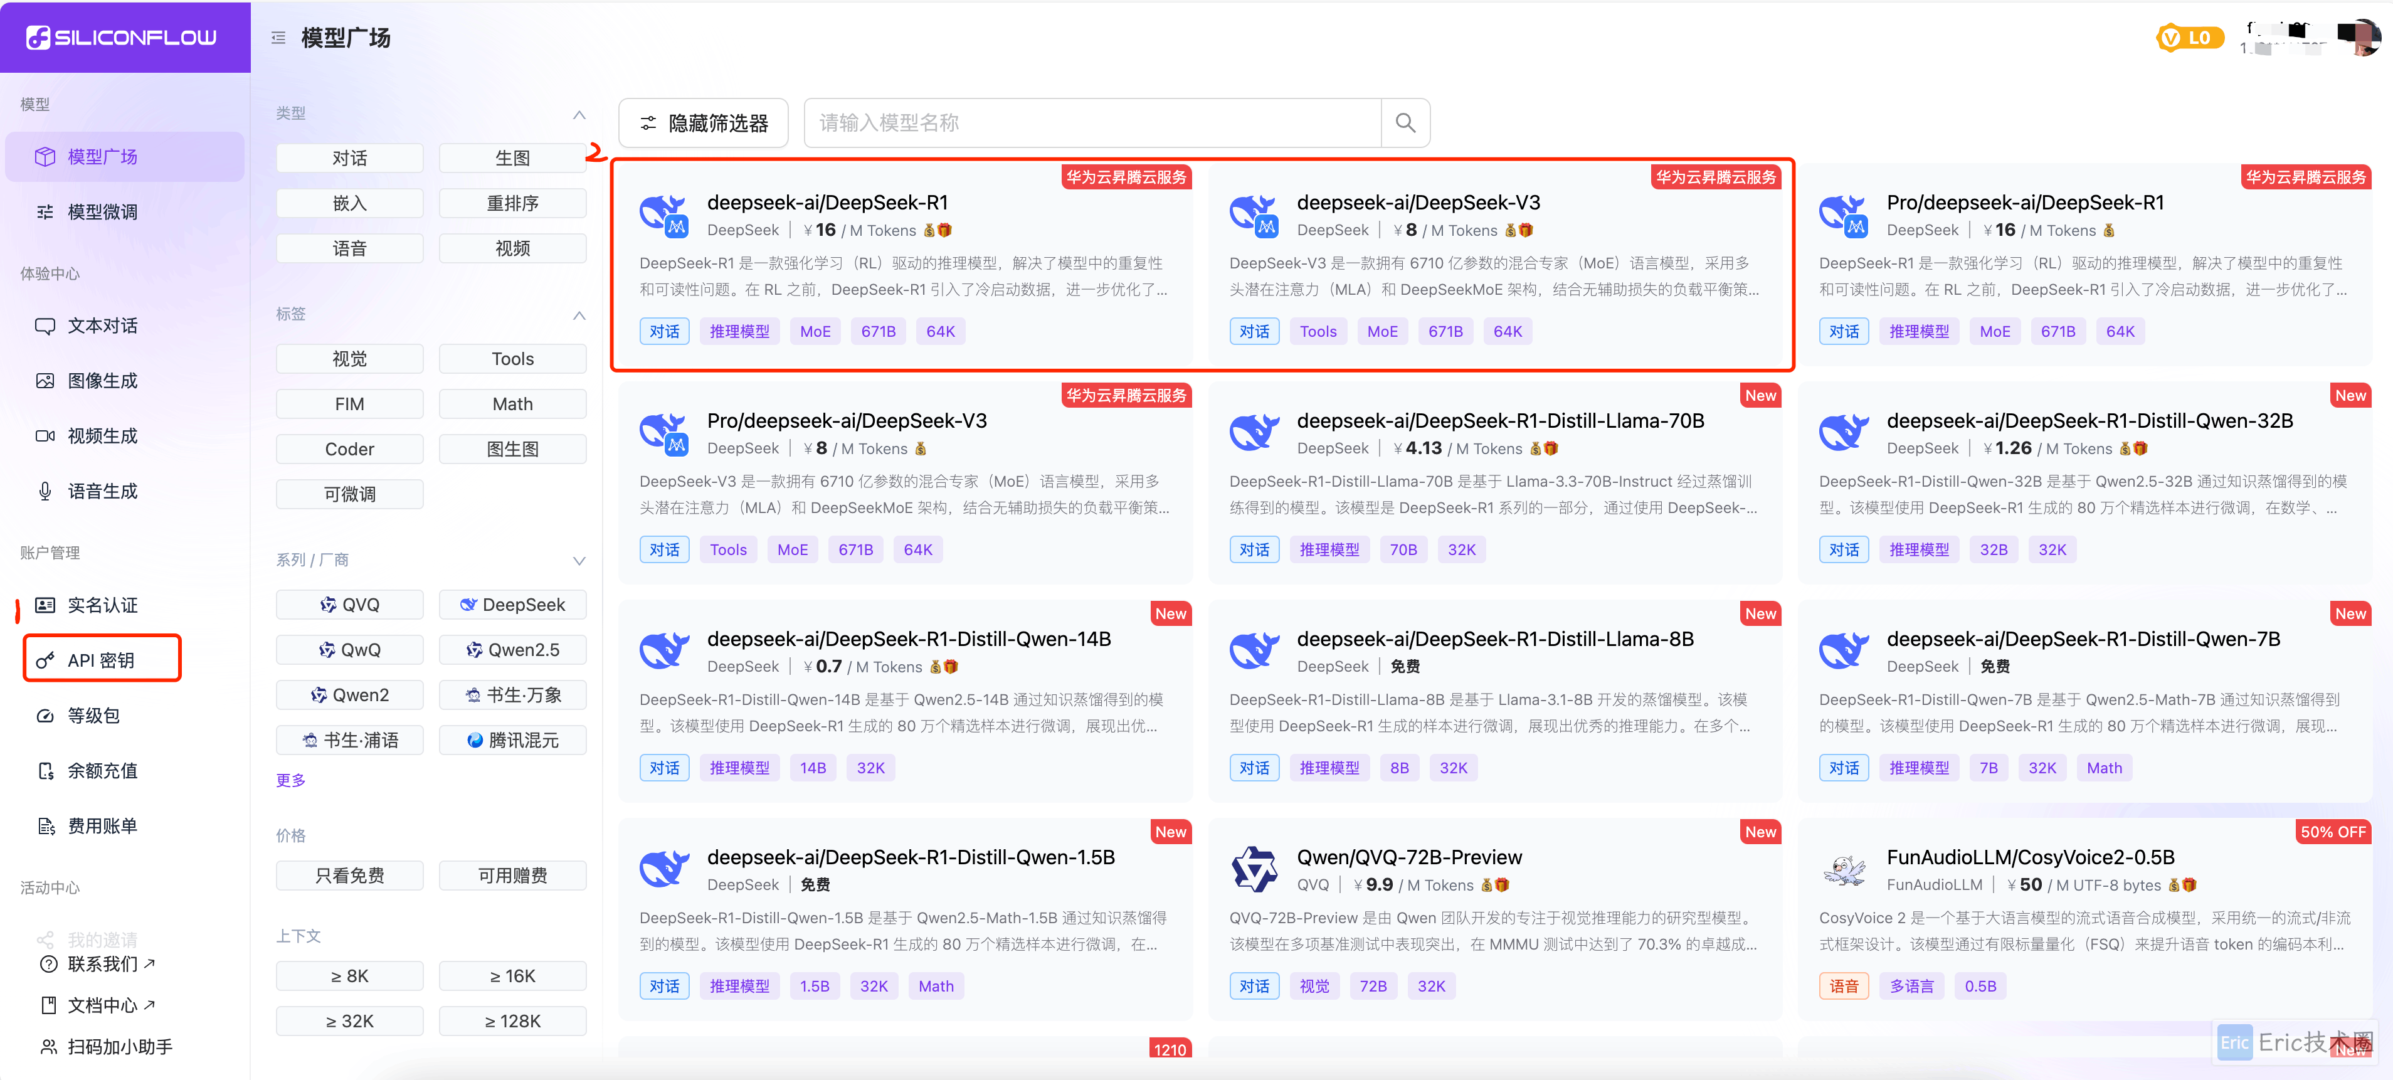Viewport: 2393px width, 1080px height.
Task: Click the DeepSeek-R1-Distill-Qwen-32B whale icon
Action: pos(1843,432)
